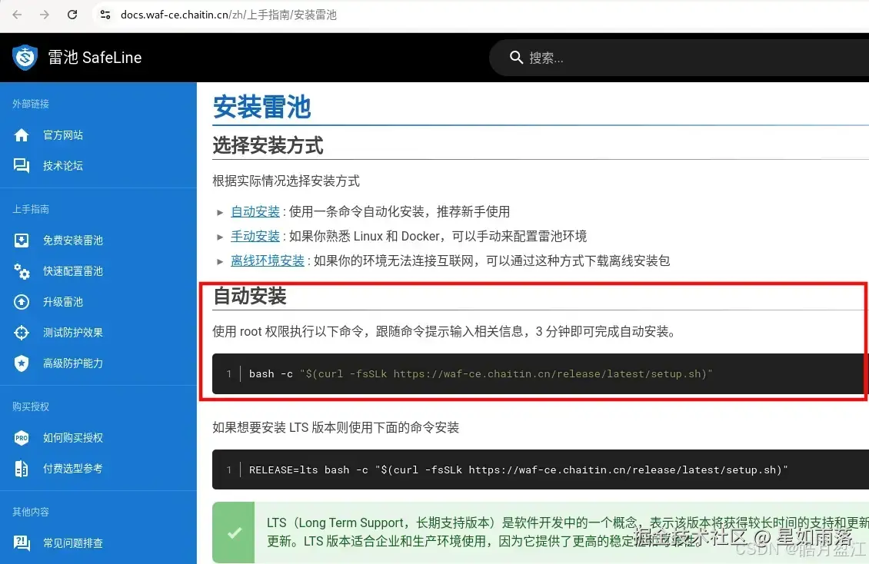The height and width of the screenshot is (564, 869).
Task: Select the PRO badge beside 如何购买授权
Action: pos(21,438)
